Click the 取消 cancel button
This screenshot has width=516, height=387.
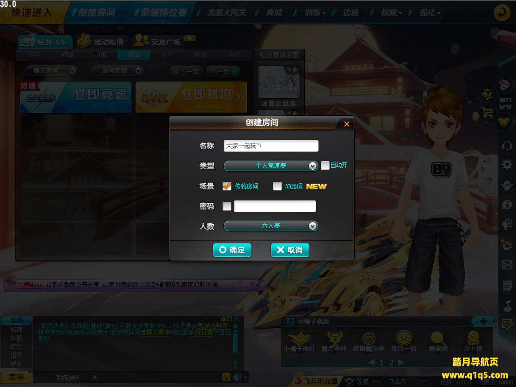(x=290, y=250)
